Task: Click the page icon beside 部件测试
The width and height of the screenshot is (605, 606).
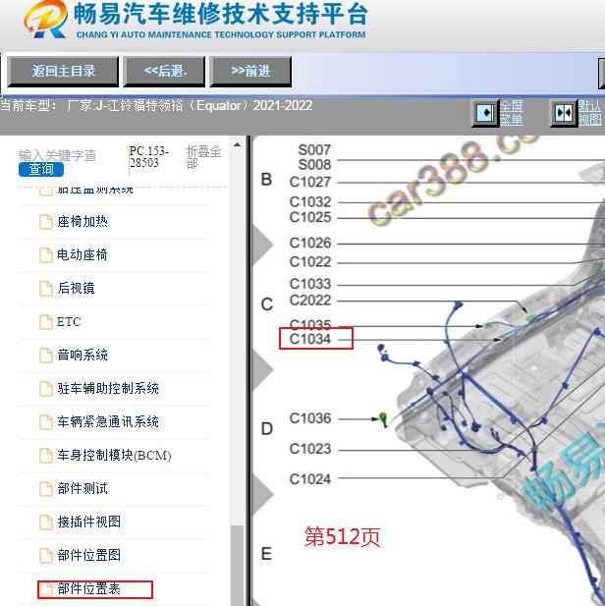Action: (46, 488)
